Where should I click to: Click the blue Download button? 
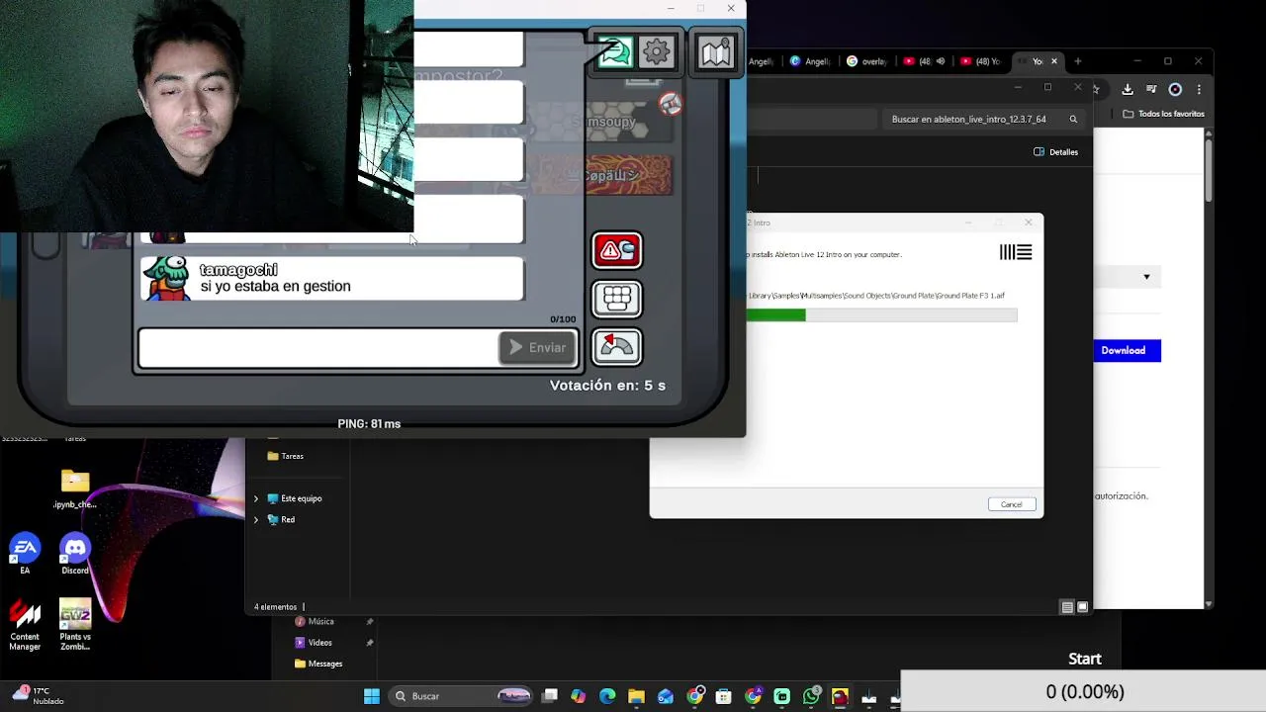[1124, 350]
